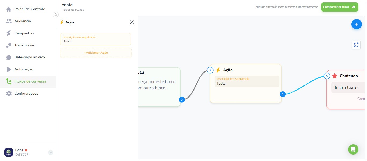Open the Campanhas menu item
Screen dimensions: 367x161
pyautogui.click(x=28, y=33)
